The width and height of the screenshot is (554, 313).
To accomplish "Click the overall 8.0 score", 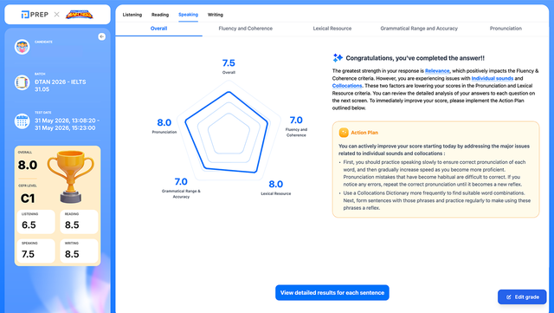I will click(x=28, y=165).
